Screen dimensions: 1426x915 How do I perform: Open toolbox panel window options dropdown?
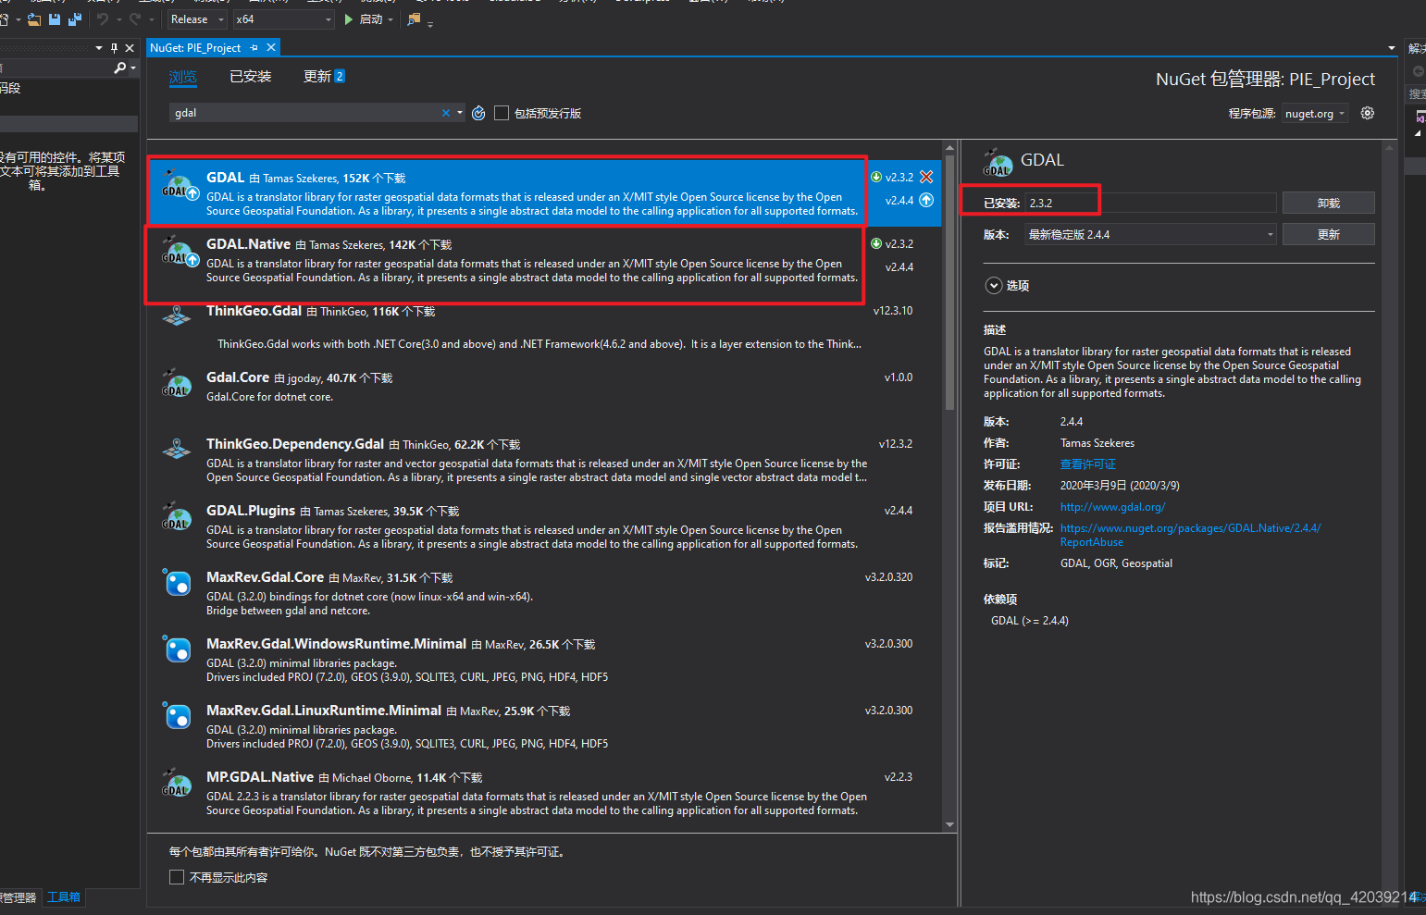pos(99,48)
